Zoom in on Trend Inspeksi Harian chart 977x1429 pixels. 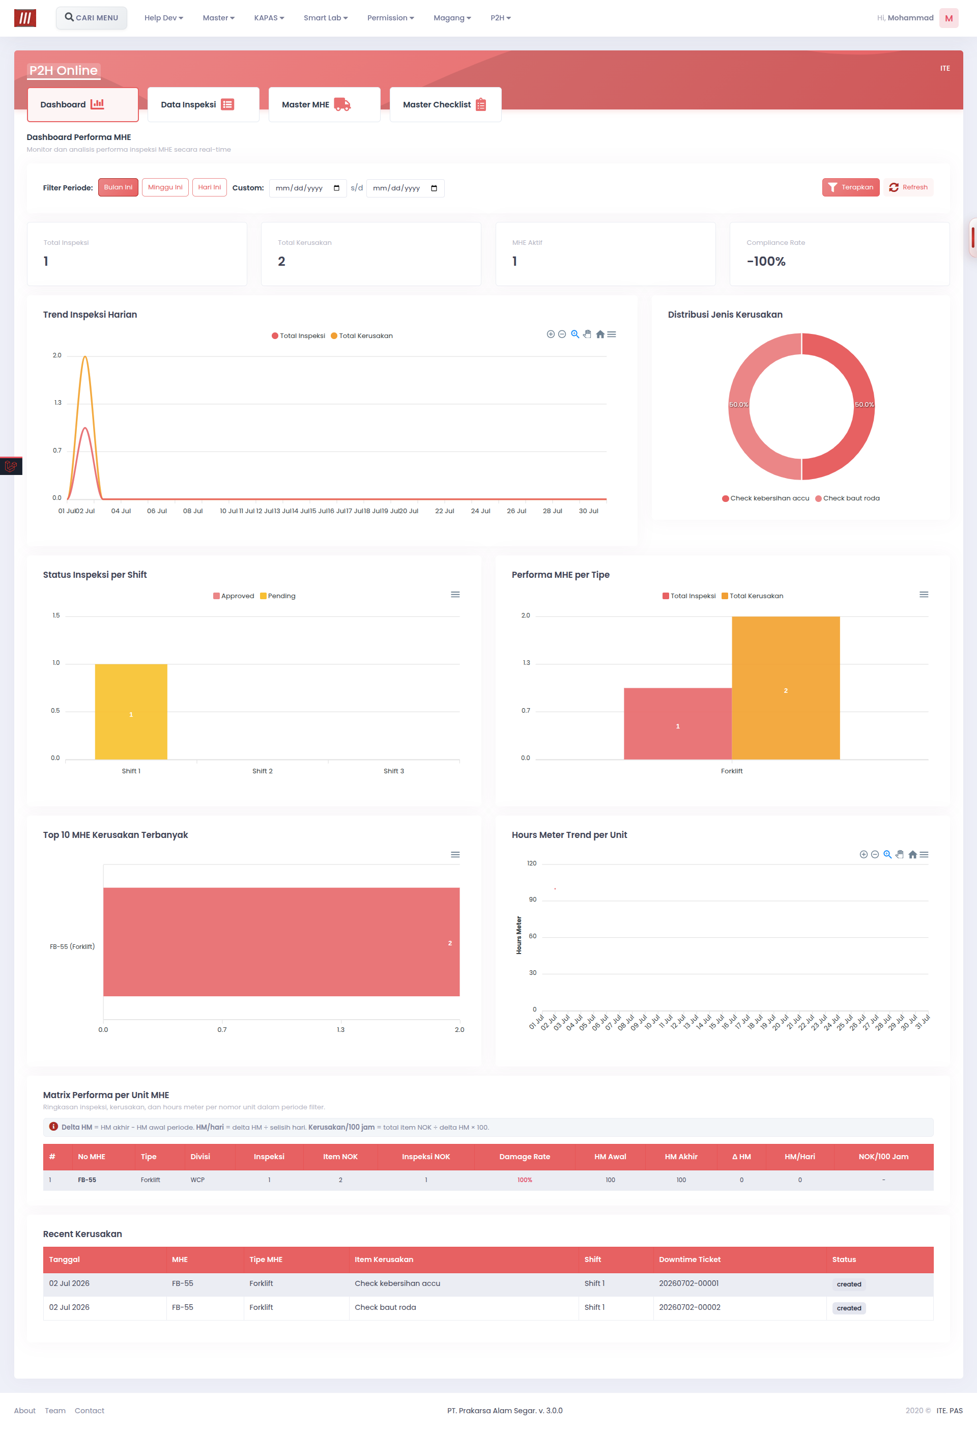[x=551, y=334]
